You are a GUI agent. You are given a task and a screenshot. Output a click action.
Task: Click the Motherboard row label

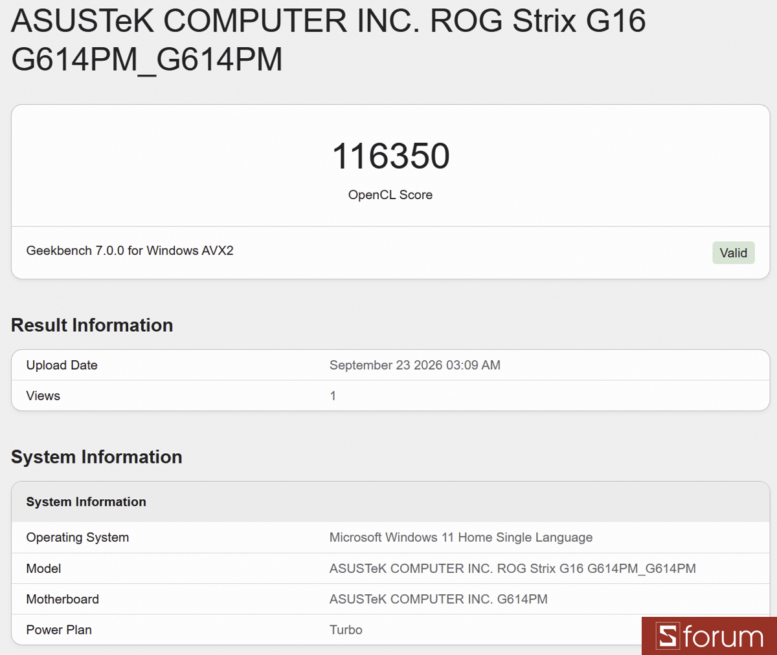[x=63, y=599]
